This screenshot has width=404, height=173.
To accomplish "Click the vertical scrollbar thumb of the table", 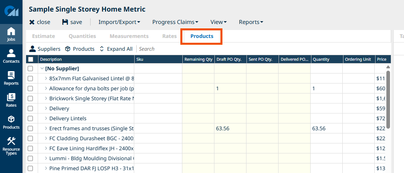I will [x=388, y=99].
